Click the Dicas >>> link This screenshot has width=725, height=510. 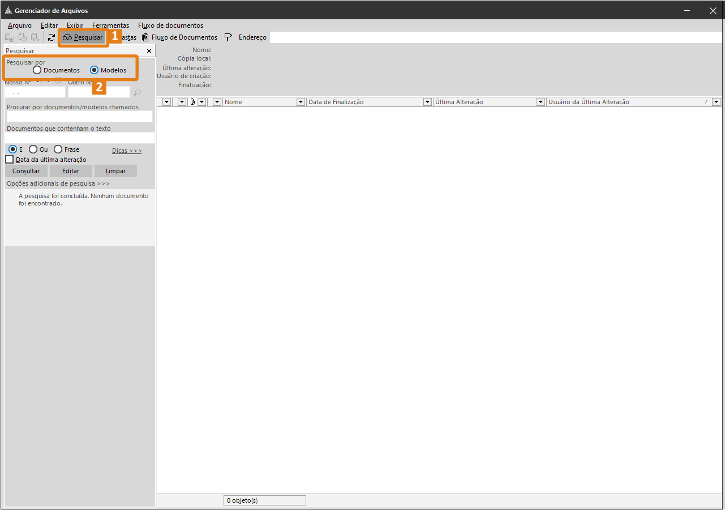coord(127,151)
